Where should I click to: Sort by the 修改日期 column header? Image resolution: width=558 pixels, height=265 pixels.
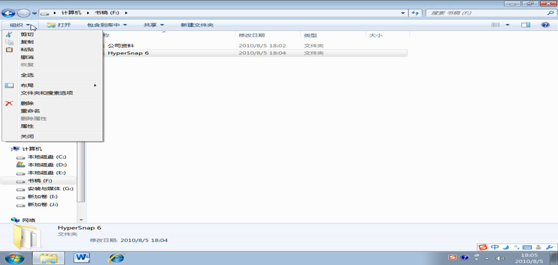(251, 35)
